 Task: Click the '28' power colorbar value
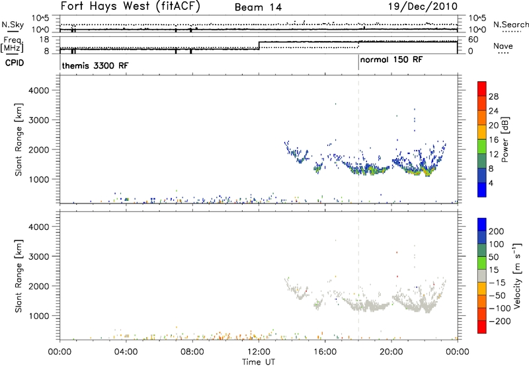pyautogui.click(x=493, y=96)
